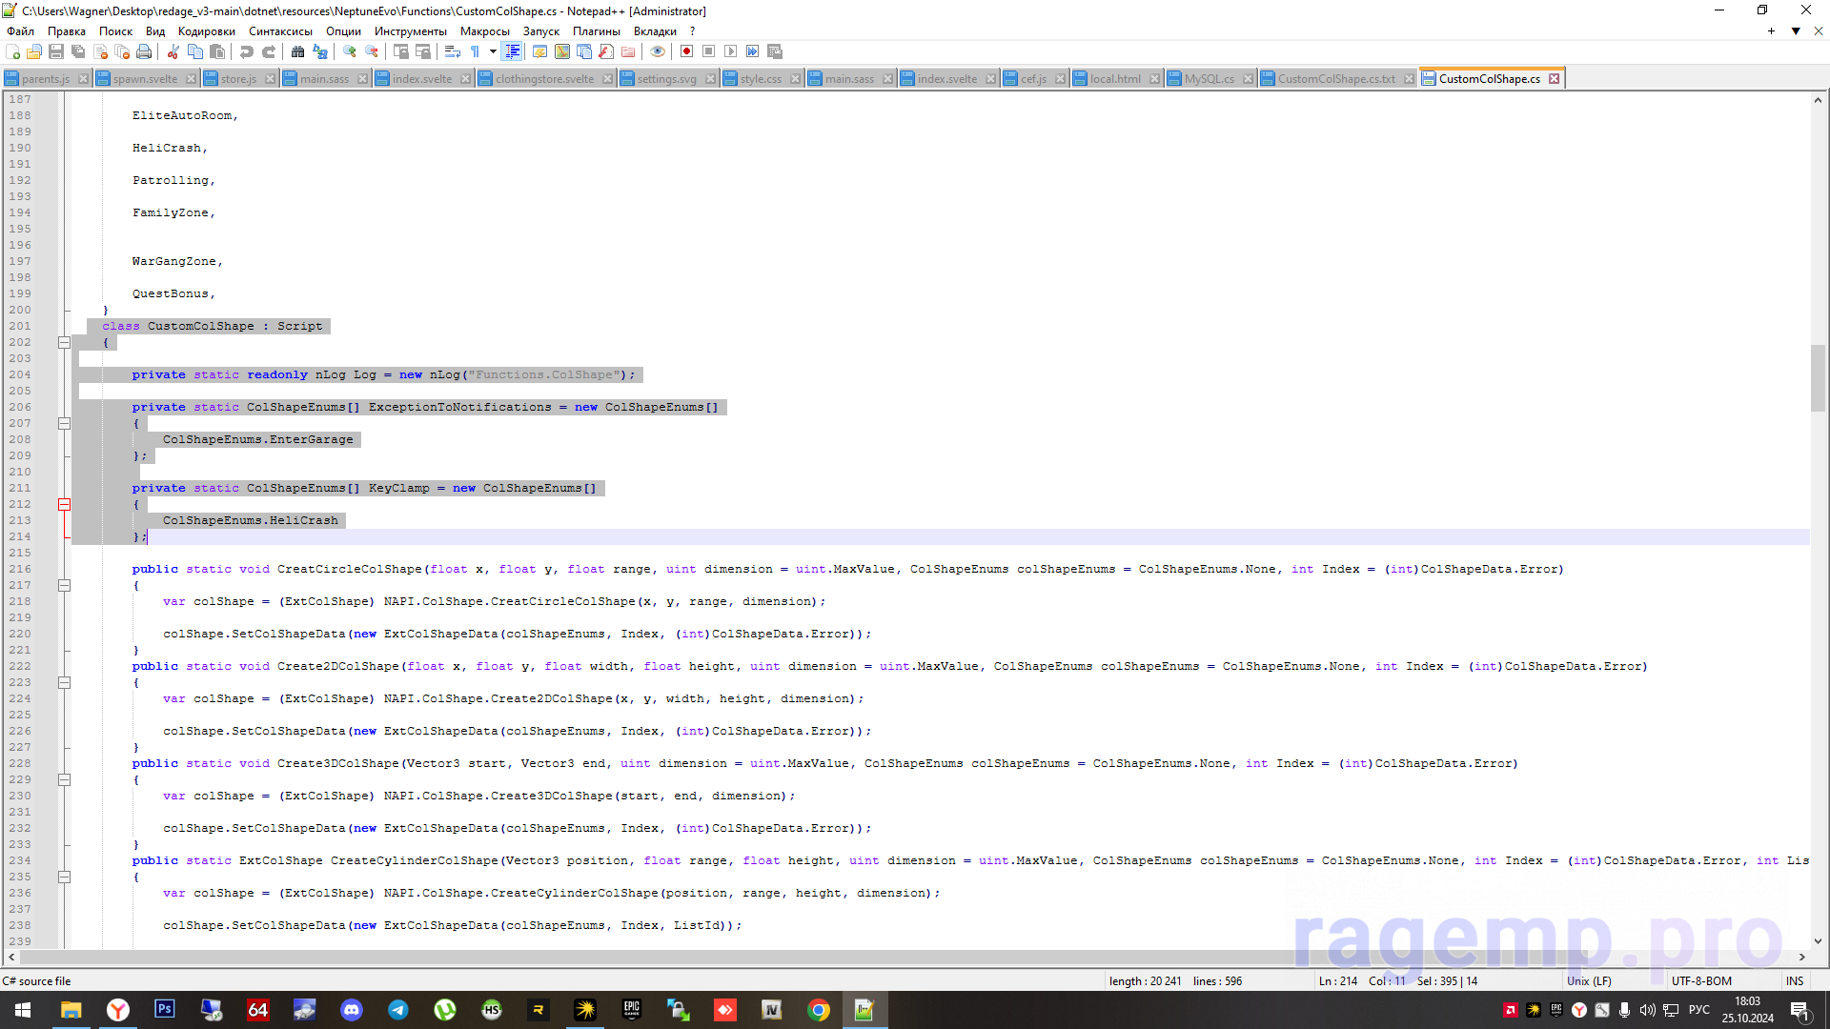1830x1029 pixels.
Task: Save the current recorded macro icon
Action: (774, 51)
